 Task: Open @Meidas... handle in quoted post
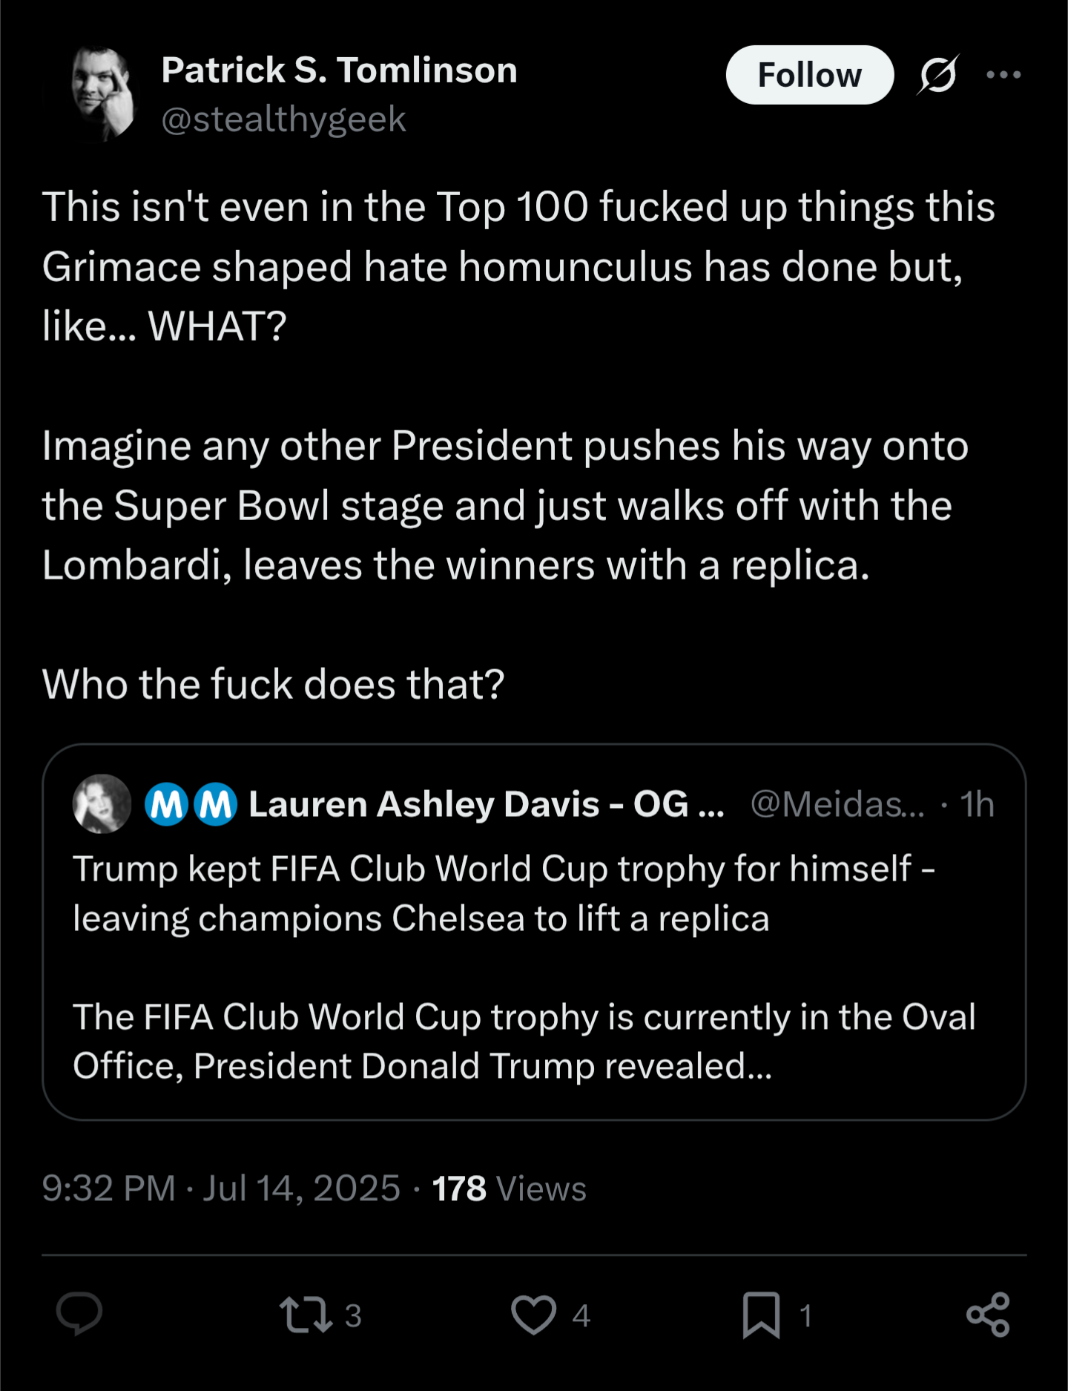[837, 804]
